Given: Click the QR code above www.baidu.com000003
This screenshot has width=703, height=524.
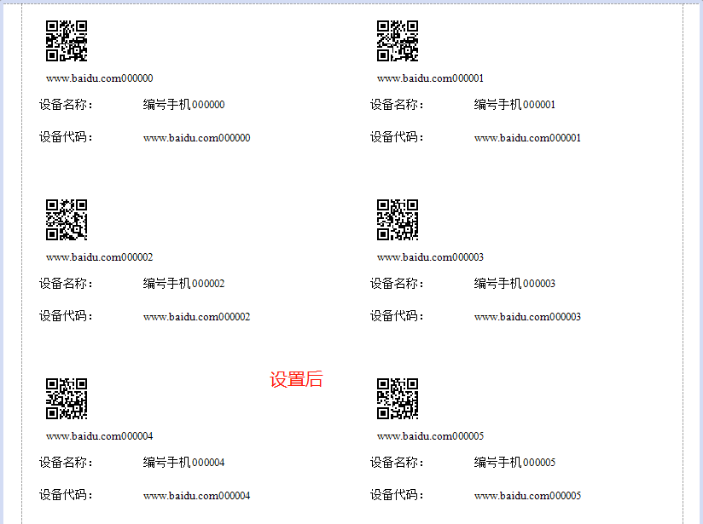Looking at the screenshot, I should [398, 220].
